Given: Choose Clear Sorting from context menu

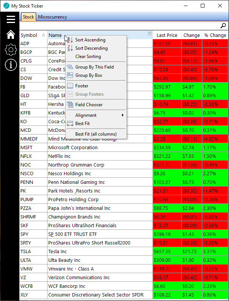Looking at the screenshot, I should 88,57.
